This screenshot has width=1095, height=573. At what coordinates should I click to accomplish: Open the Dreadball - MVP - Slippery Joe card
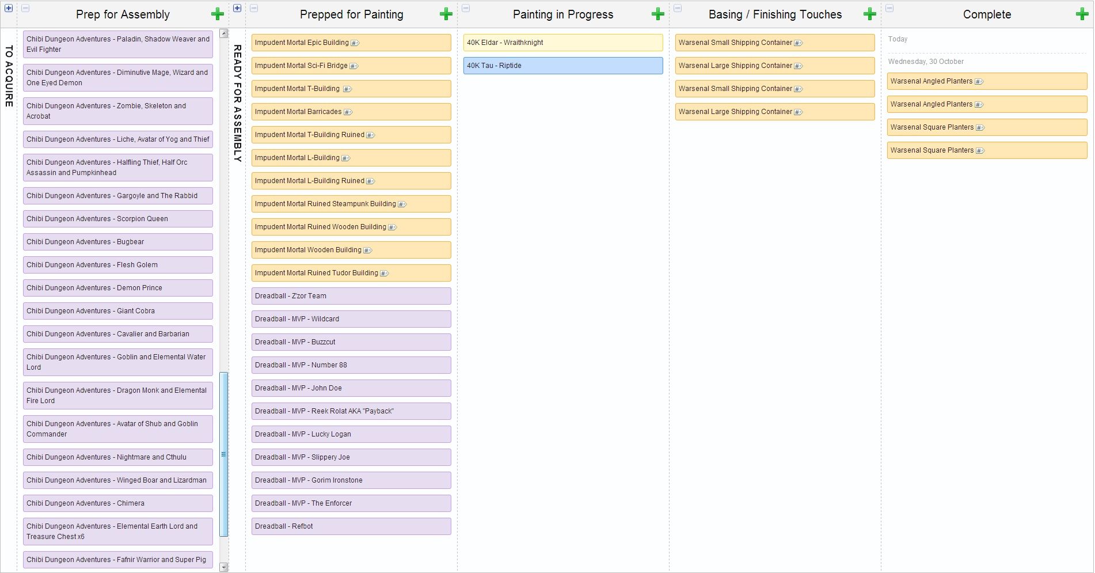point(351,457)
